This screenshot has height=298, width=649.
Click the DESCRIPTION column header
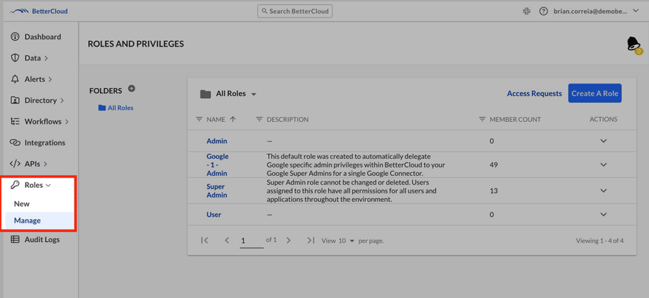pos(288,119)
